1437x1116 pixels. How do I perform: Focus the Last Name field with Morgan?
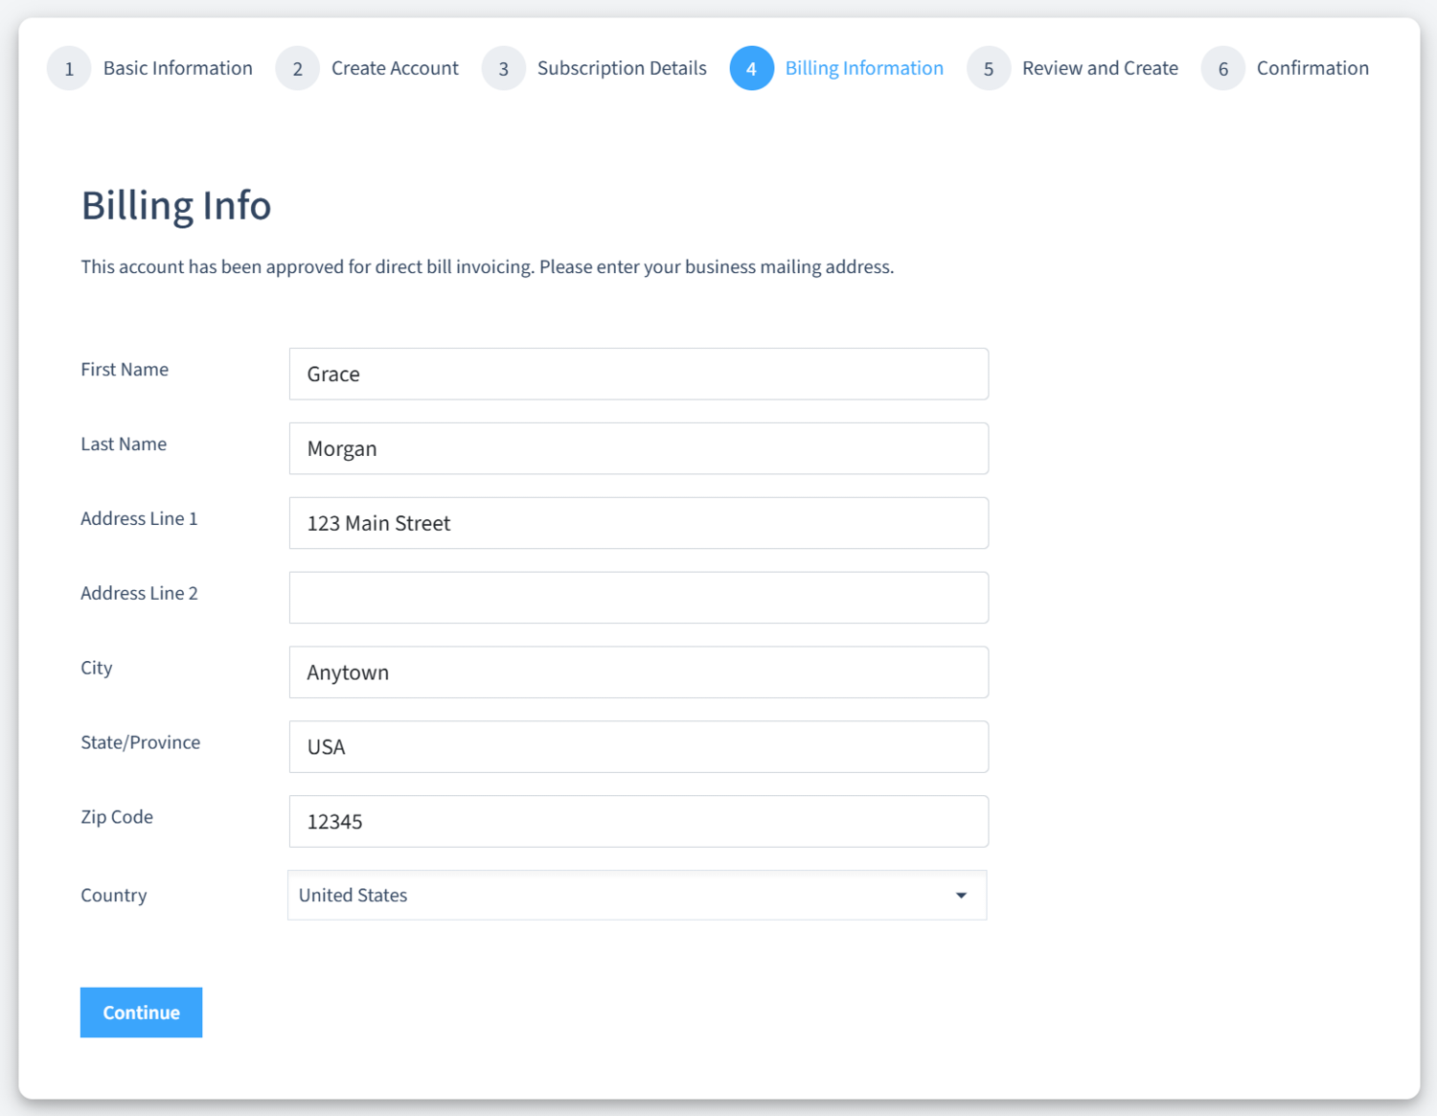[x=638, y=448]
